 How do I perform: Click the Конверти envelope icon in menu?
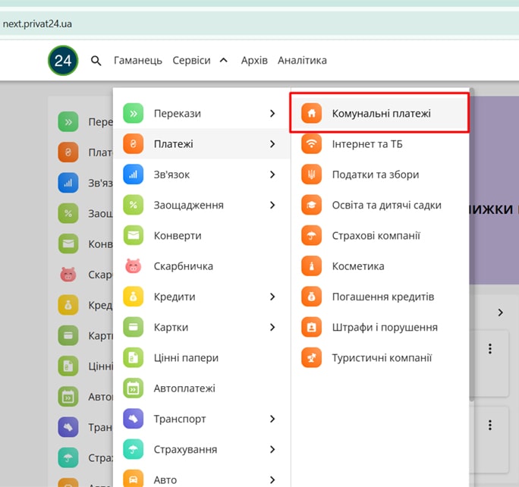pyautogui.click(x=134, y=236)
